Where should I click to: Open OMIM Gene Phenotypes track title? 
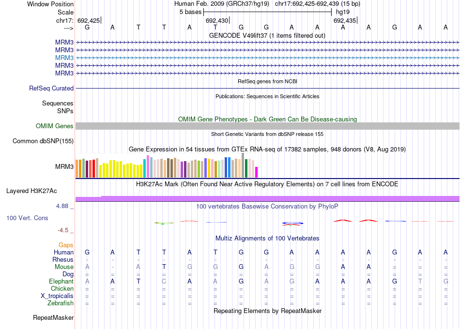tap(267, 119)
